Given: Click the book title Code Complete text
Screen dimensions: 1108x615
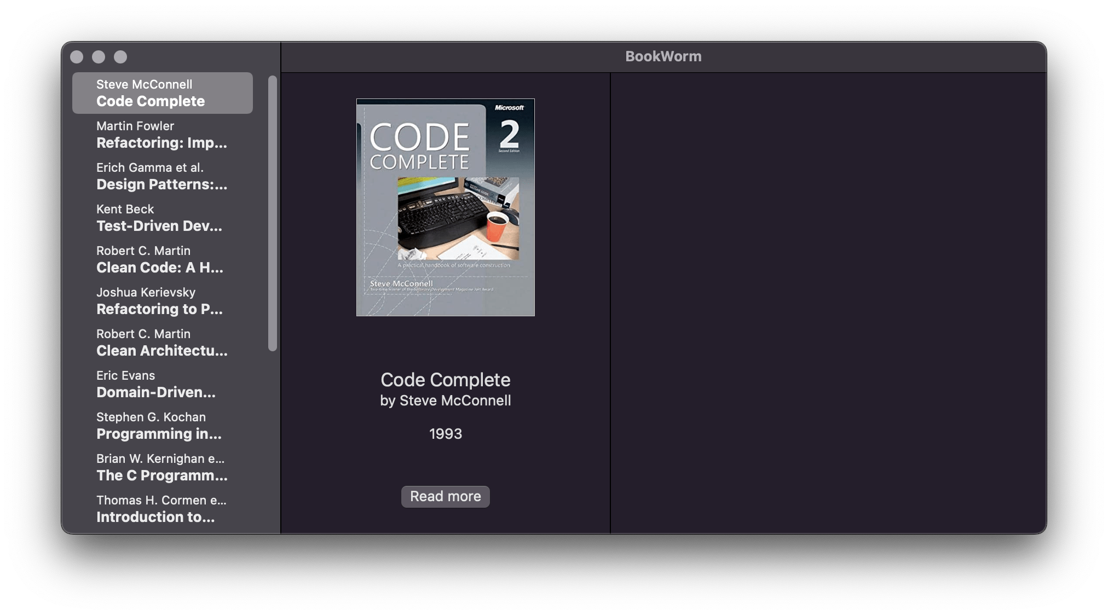Looking at the screenshot, I should click(x=445, y=379).
